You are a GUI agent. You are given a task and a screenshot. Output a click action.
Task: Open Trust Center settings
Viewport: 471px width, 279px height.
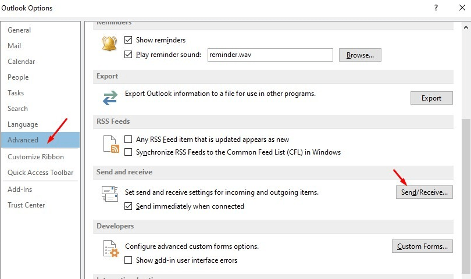point(40,205)
